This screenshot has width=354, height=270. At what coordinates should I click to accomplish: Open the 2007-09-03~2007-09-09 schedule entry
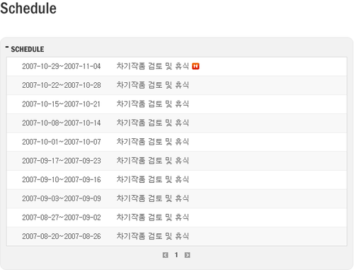click(x=177, y=198)
